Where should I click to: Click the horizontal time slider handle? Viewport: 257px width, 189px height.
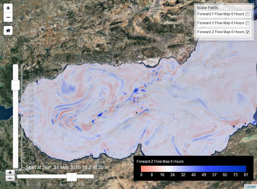(72, 177)
